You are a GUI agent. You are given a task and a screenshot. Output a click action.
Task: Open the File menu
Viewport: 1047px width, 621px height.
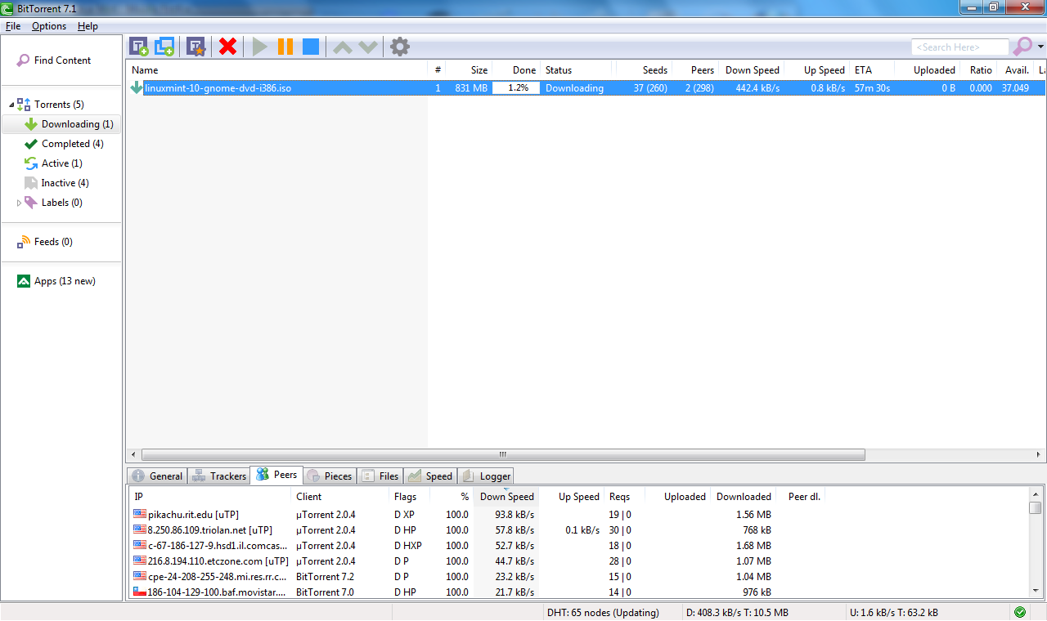click(13, 26)
